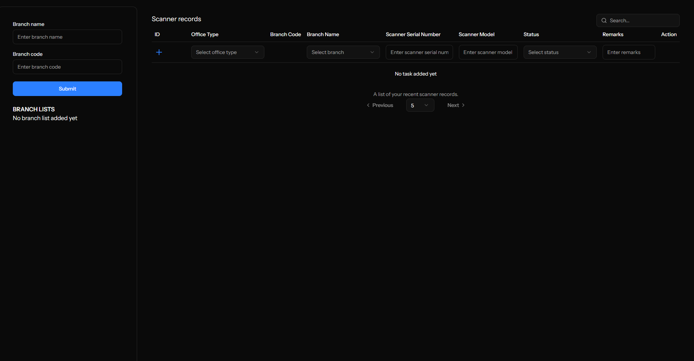Screen dimensions: 694x361
Task: Click the plus icon to add record
Action: pos(159,52)
